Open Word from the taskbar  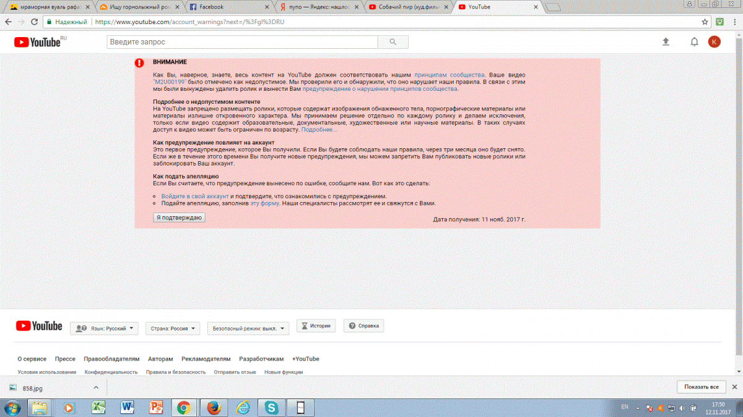tap(128, 408)
